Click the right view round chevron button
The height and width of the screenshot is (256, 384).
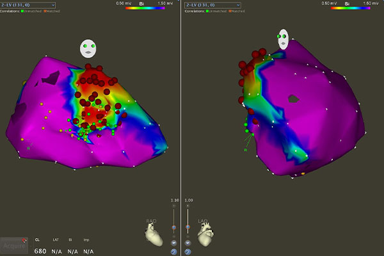[188, 243]
